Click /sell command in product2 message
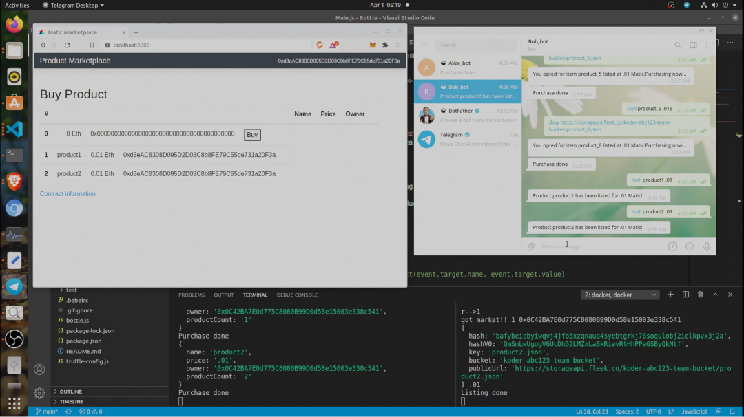 (637, 211)
